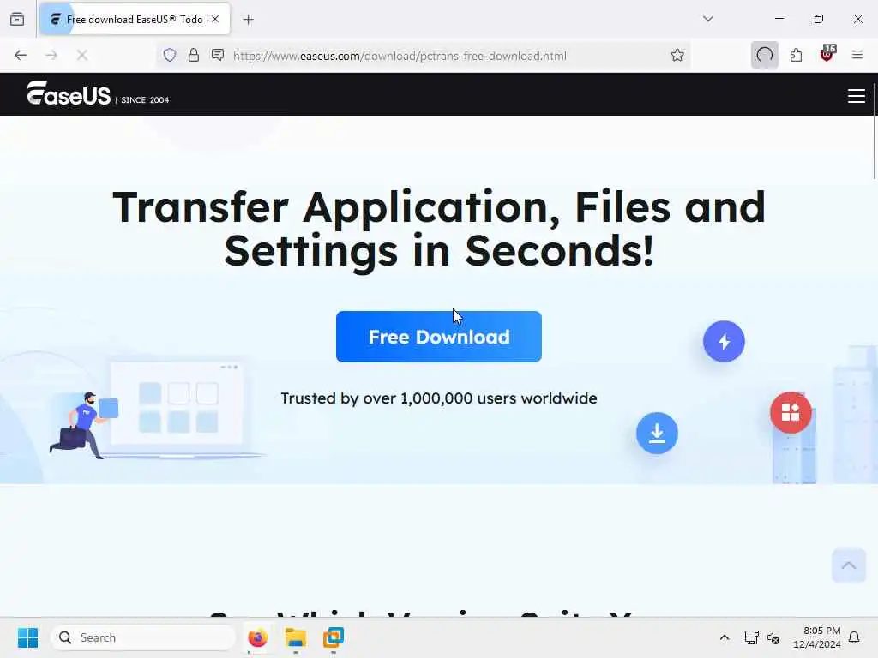Screen dimensions: 878x658
Task: Open the VirtualBox taskbar icon
Action: pos(334,637)
